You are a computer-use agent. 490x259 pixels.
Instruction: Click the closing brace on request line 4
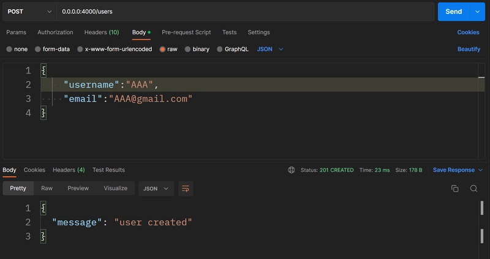click(x=43, y=113)
